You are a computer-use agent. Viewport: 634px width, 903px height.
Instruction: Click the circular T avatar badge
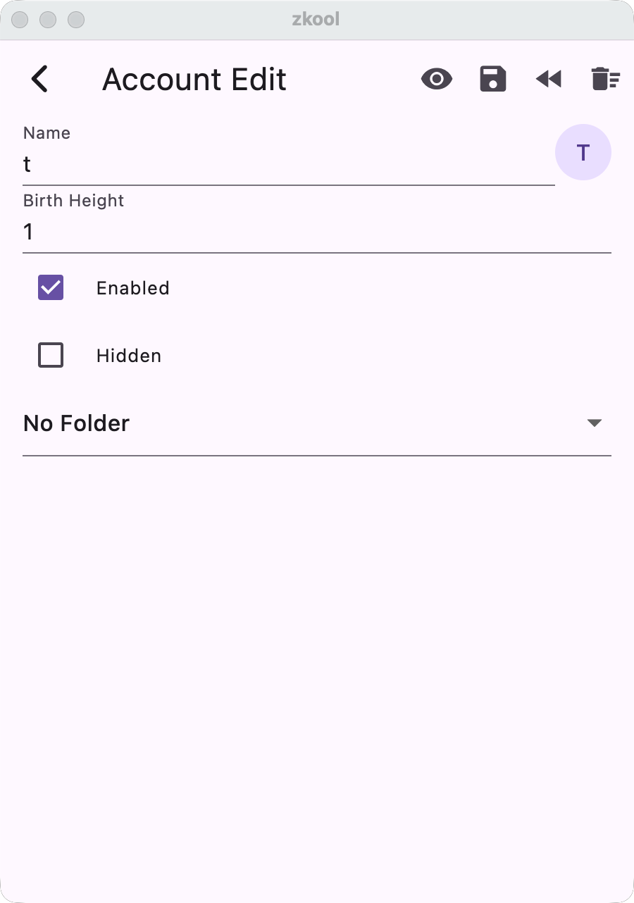pyautogui.click(x=583, y=151)
